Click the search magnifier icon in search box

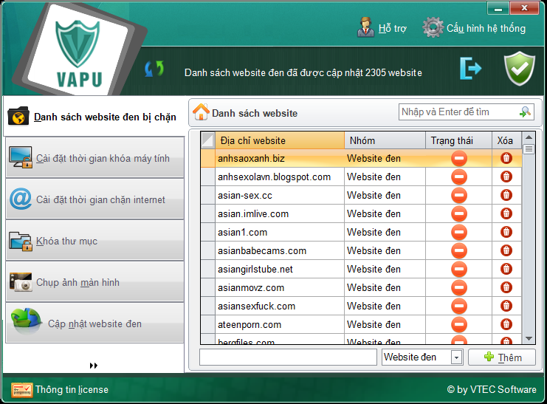[525, 112]
